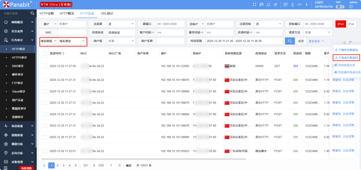Click the 用户名称 input field
This screenshot has height=170, width=361.
pos(170,41)
